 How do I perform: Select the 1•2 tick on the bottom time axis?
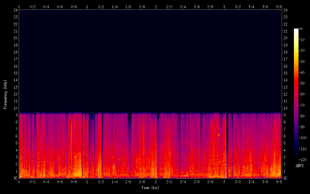click(x=101, y=182)
